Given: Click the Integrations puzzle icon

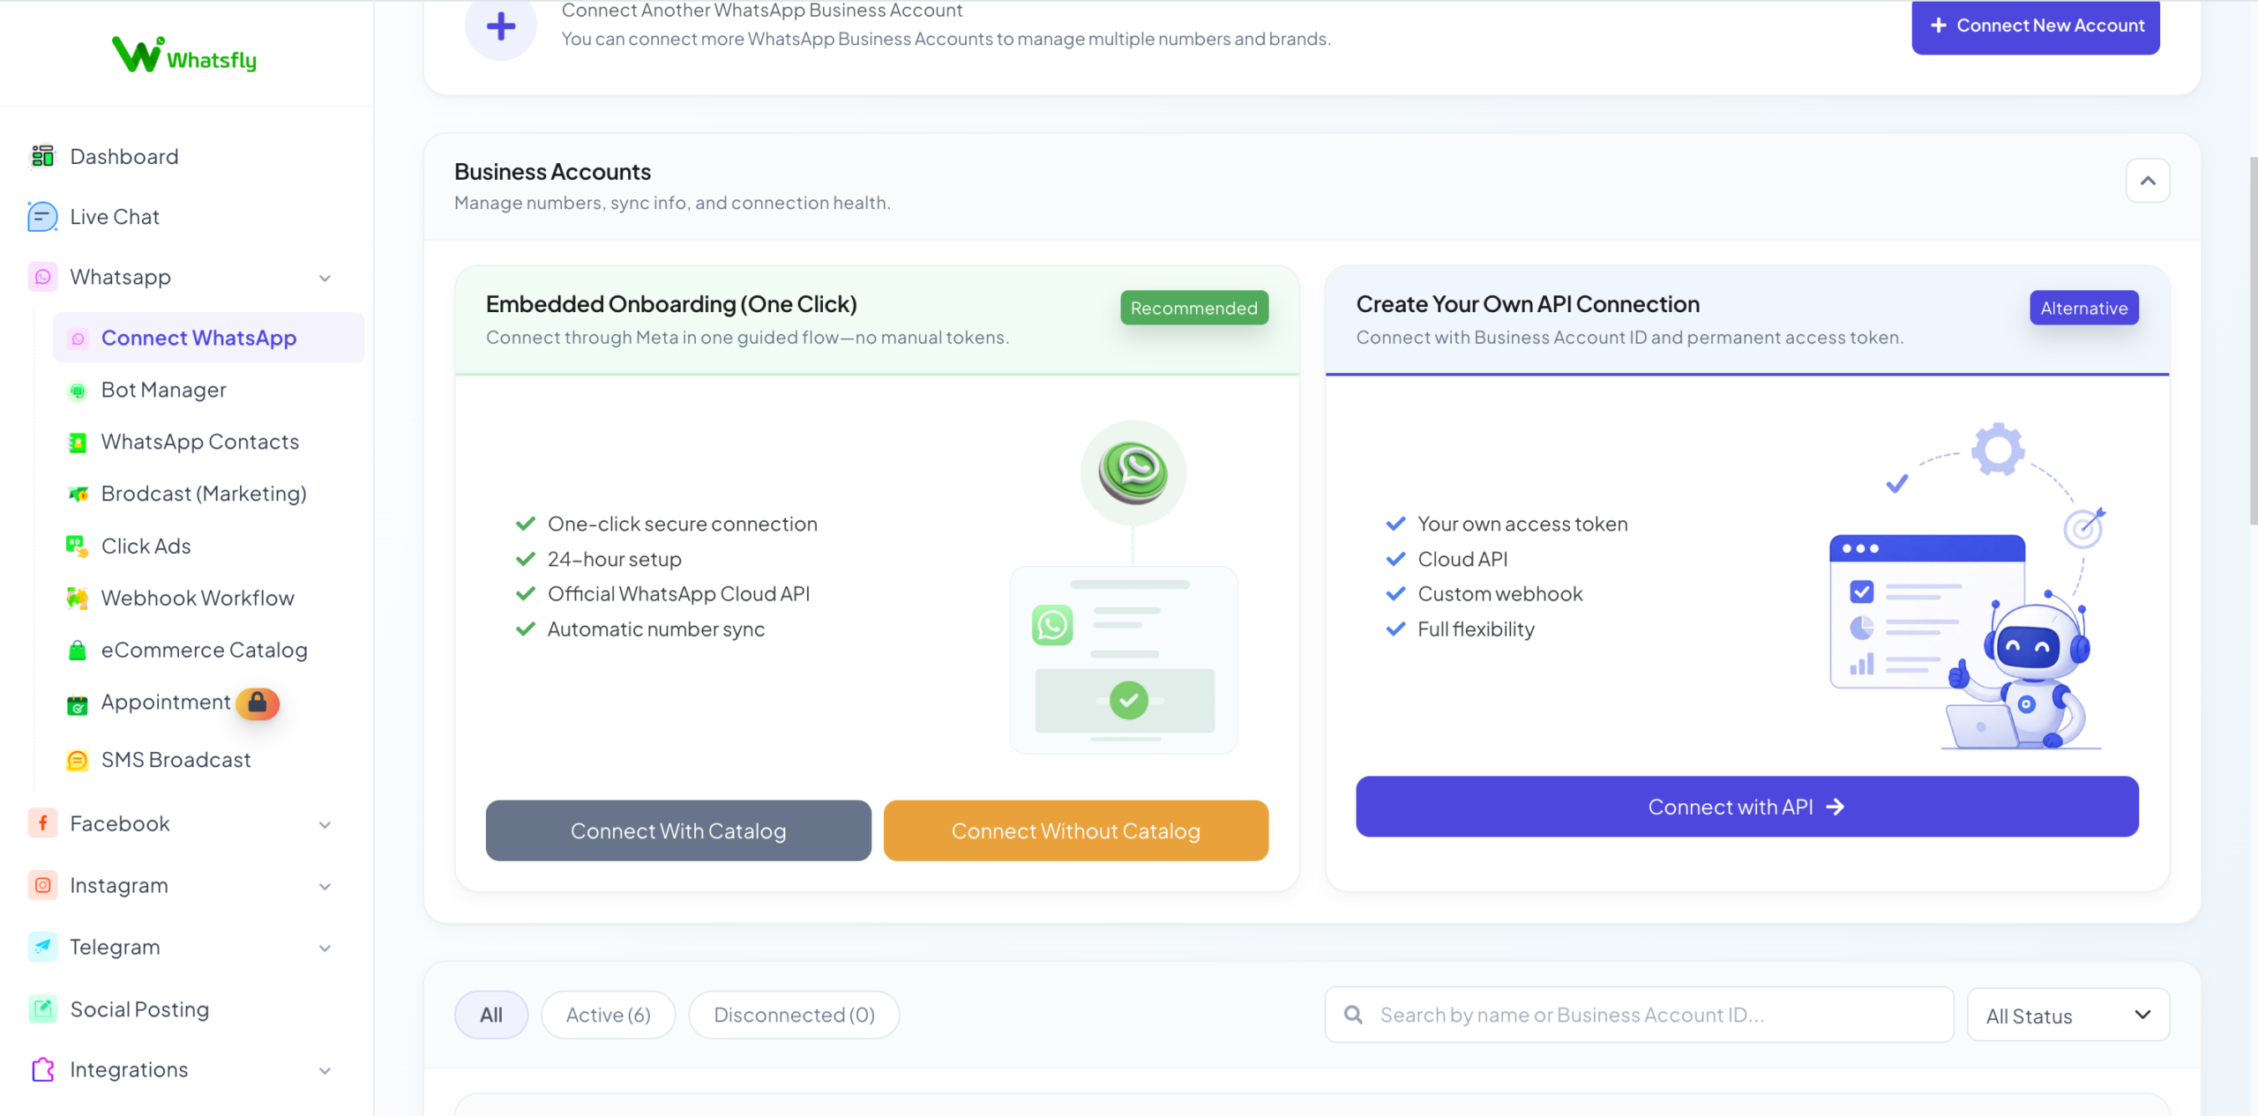Looking at the screenshot, I should click(42, 1069).
